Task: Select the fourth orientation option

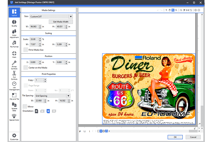Action: pyautogui.click(x=54, y=111)
